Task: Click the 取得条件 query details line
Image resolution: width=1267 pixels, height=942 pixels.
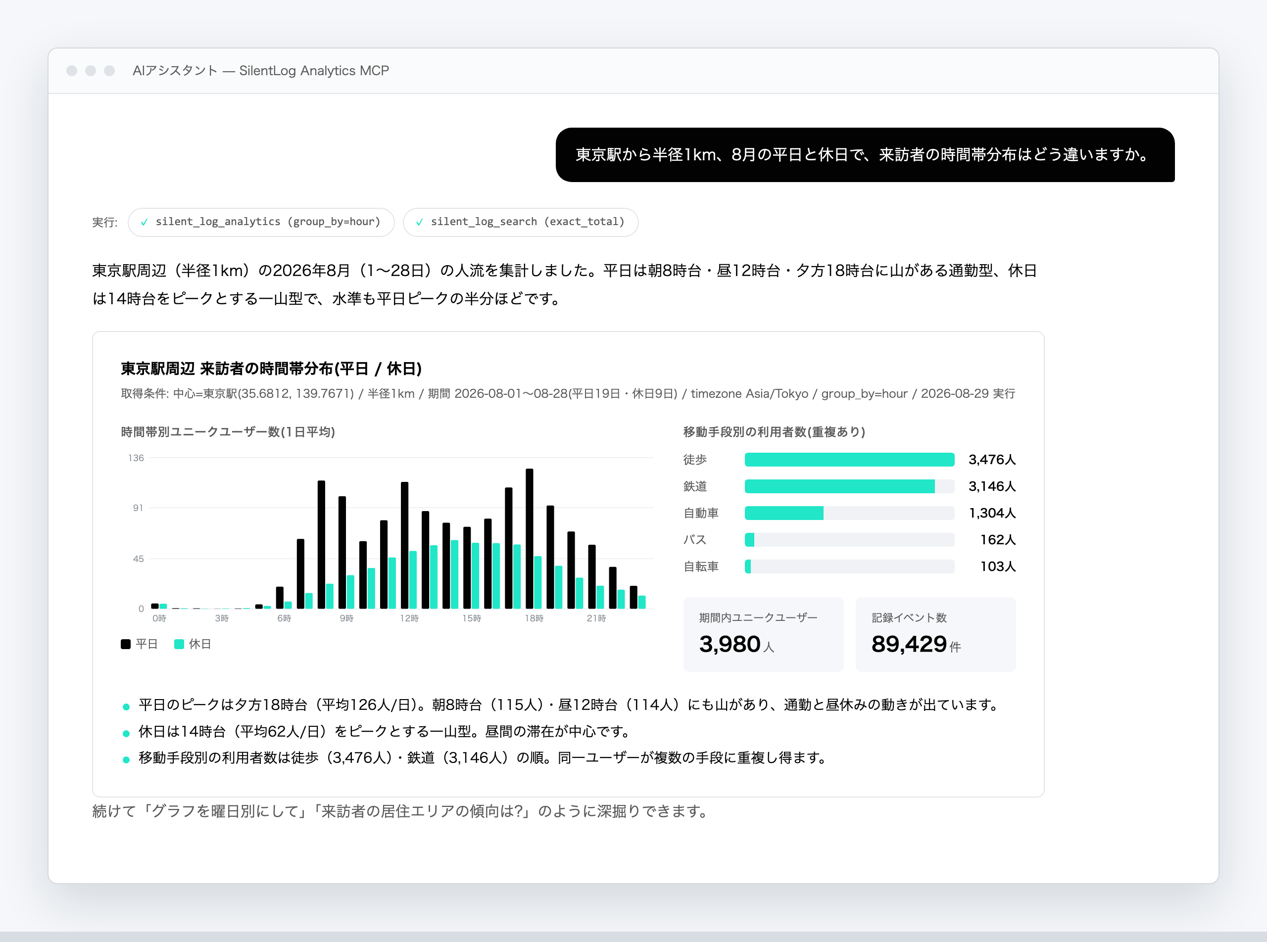Action: [568, 393]
